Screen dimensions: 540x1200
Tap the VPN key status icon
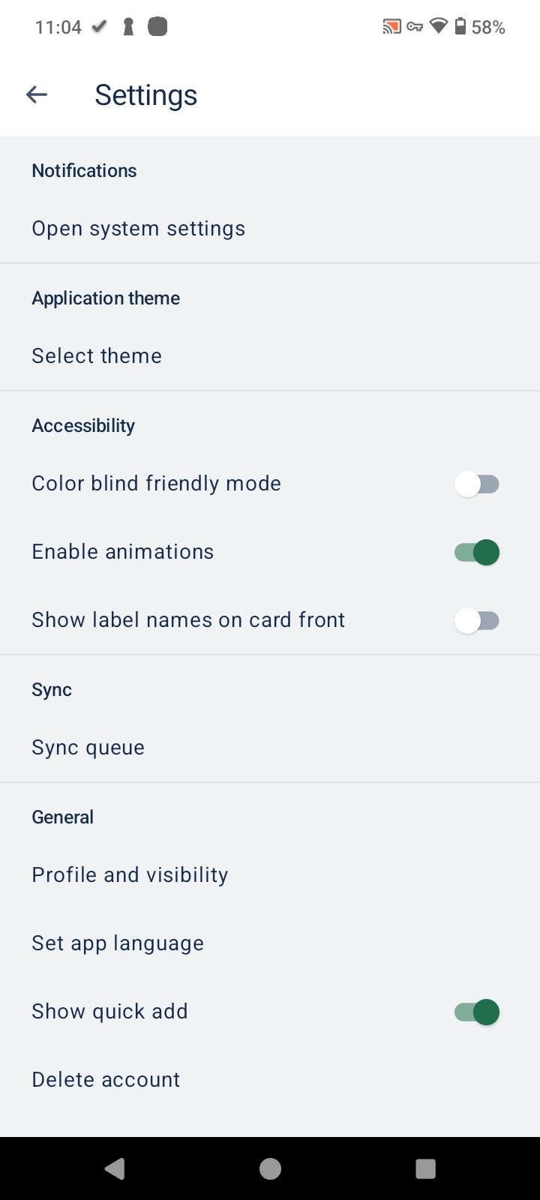(x=415, y=28)
